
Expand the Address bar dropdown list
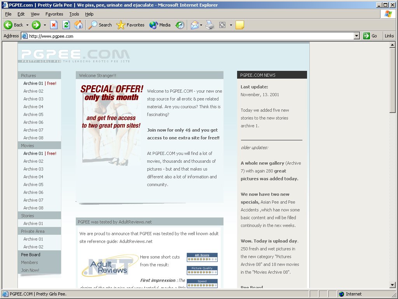click(x=357, y=36)
